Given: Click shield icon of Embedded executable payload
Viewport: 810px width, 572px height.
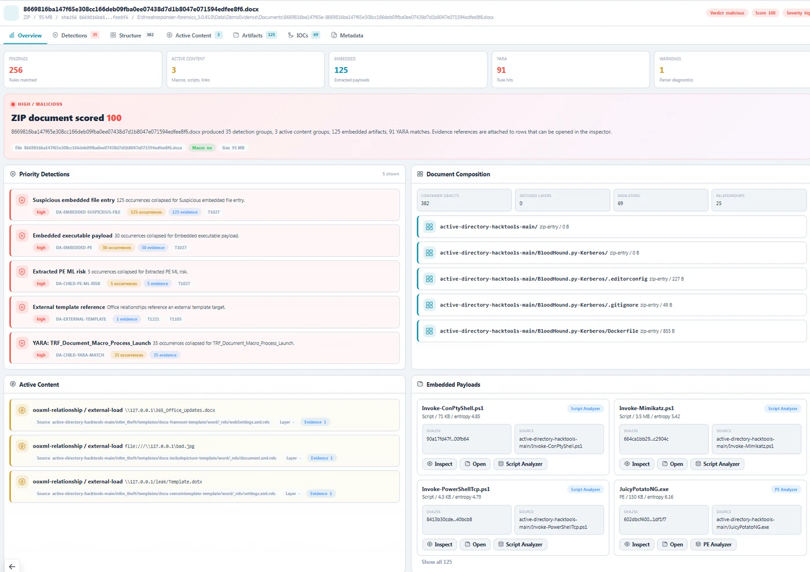Looking at the screenshot, I should coord(22,236).
